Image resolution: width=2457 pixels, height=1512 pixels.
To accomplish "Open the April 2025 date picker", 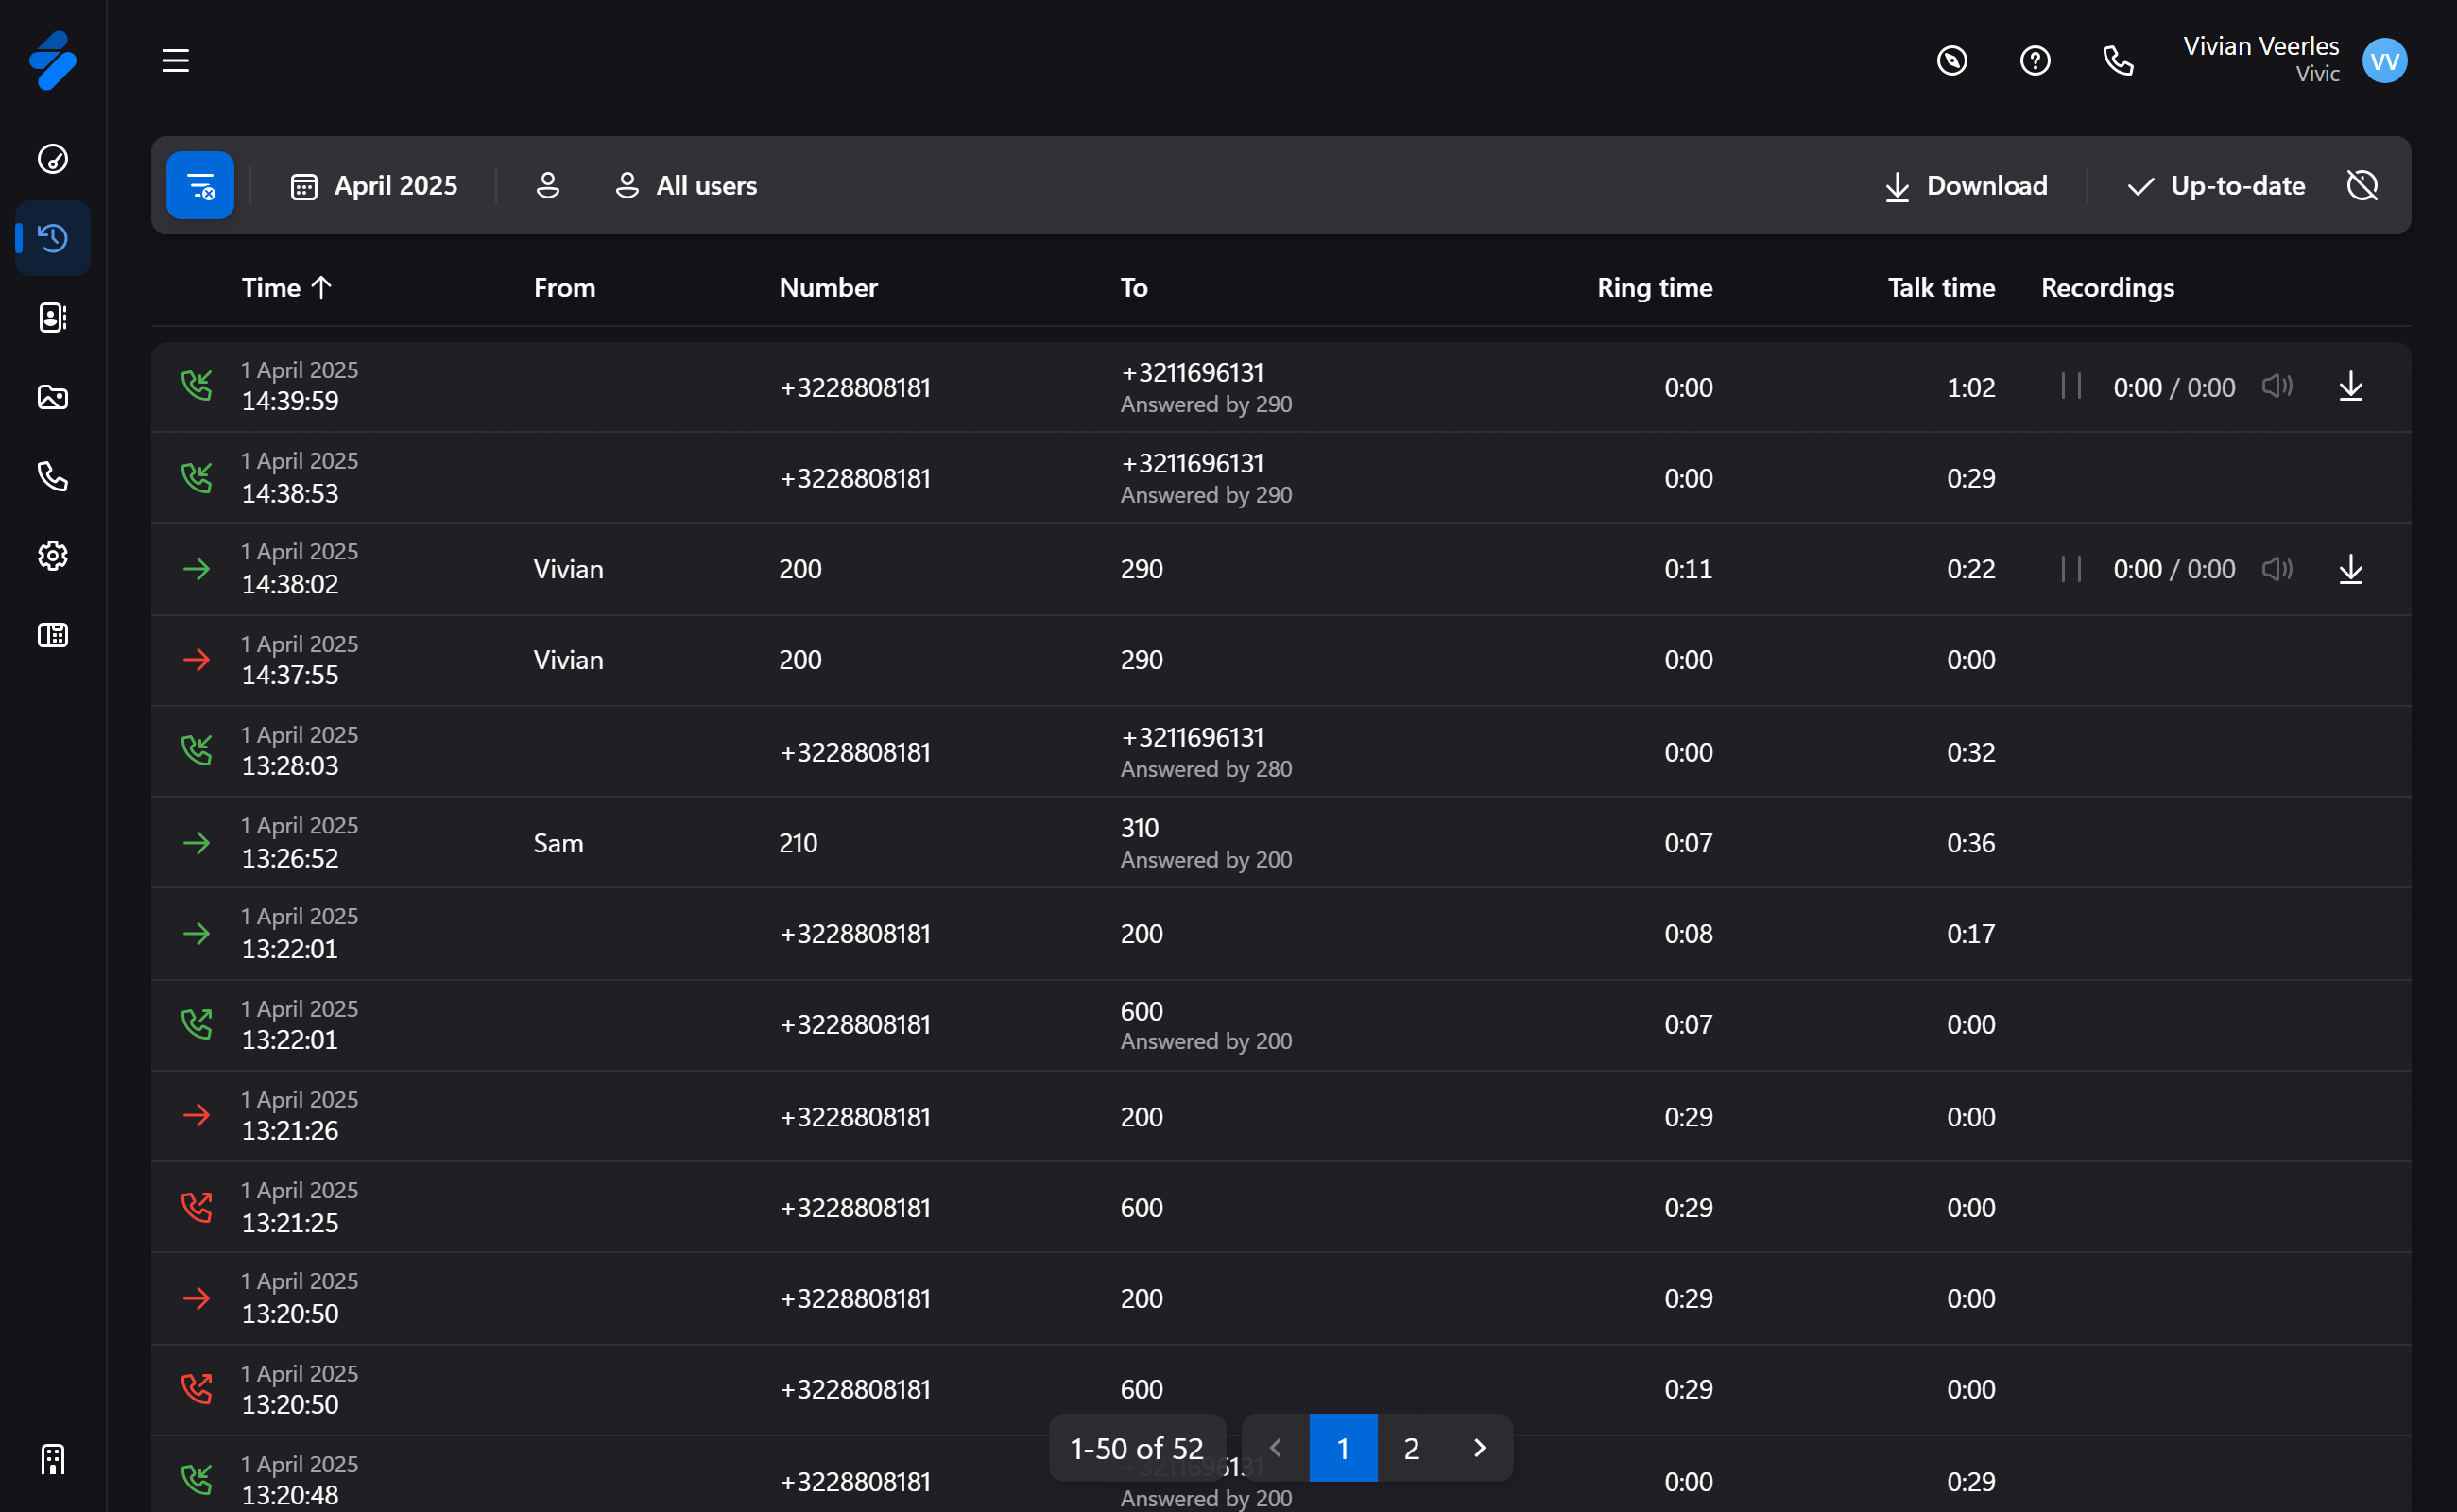I will coord(374,186).
